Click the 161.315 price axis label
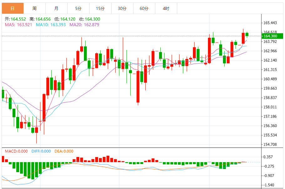The image size is (285, 189). point(270,70)
